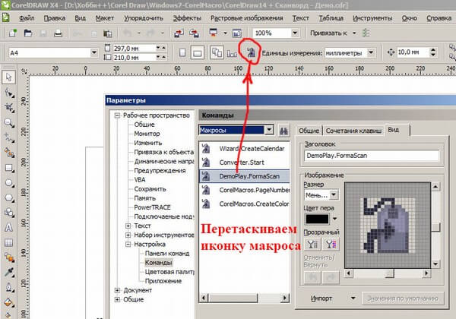Select the PowerTRACE tree item
The height and width of the screenshot is (319, 456).
tap(152, 207)
